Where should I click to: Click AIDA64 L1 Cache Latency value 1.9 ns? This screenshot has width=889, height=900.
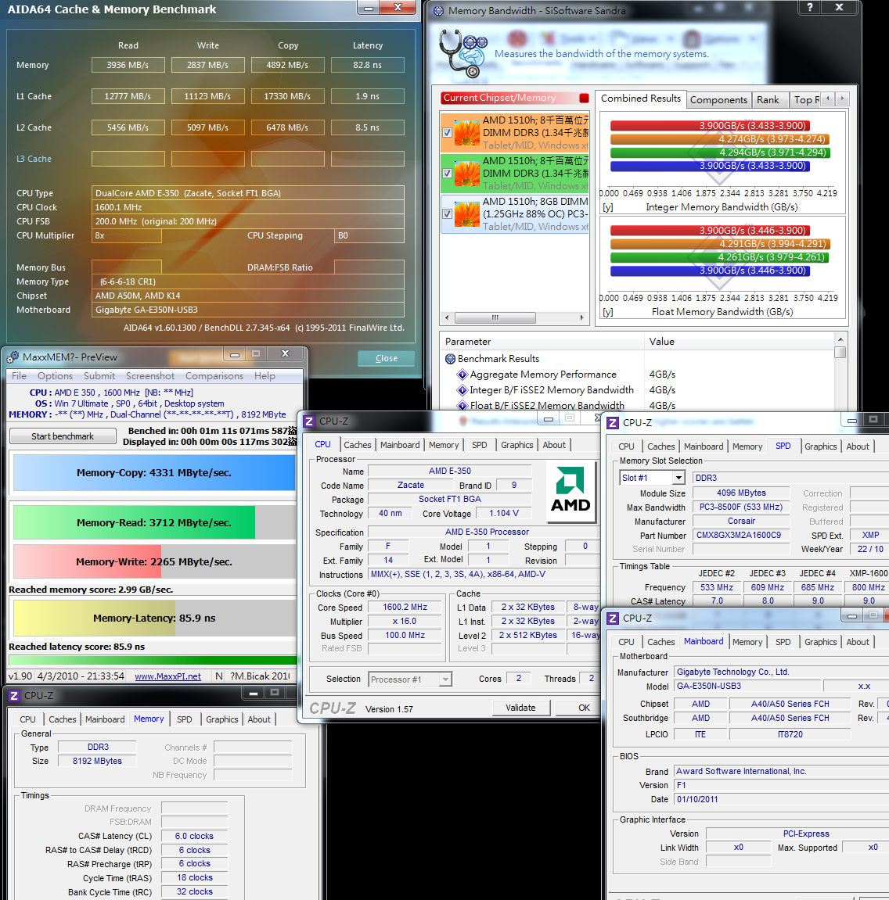(x=368, y=96)
